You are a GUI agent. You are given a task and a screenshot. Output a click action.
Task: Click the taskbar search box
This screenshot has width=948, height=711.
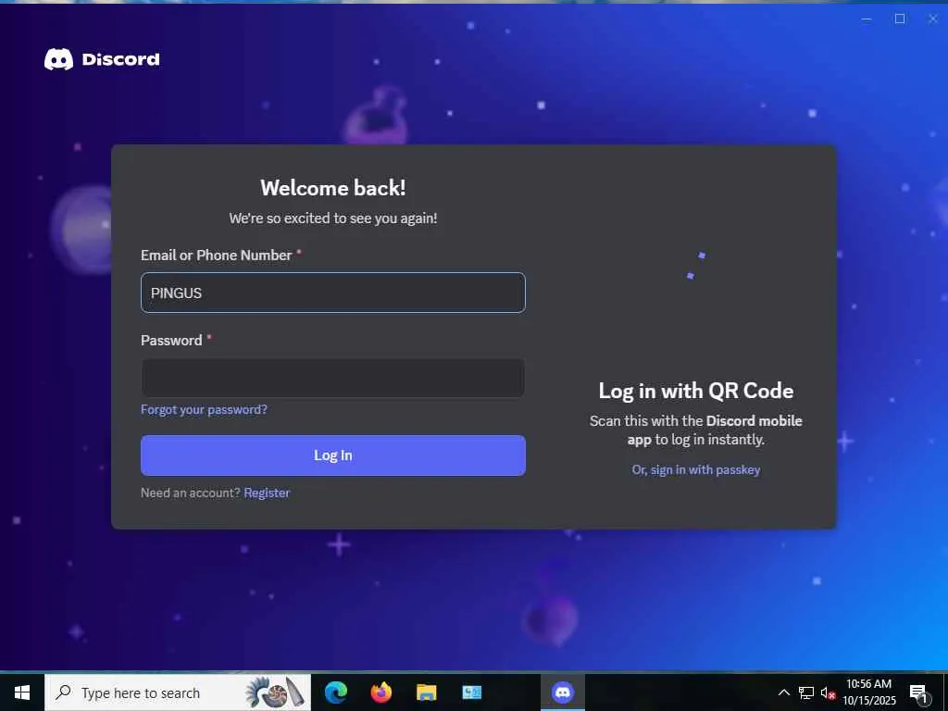point(178,692)
